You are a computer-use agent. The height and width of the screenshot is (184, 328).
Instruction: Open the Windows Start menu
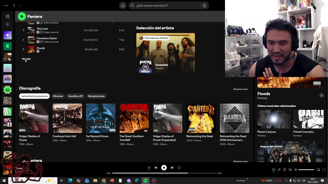pos(4,180)
